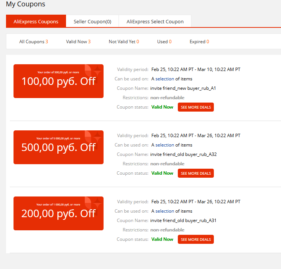This screenshot has width=281, height=269.
Task: Filter coupons by Valid Now
Action: tap(78, 42)
